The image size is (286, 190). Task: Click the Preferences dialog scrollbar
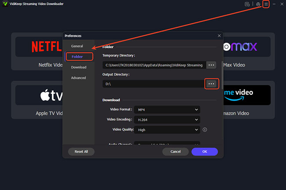(222, 75)
